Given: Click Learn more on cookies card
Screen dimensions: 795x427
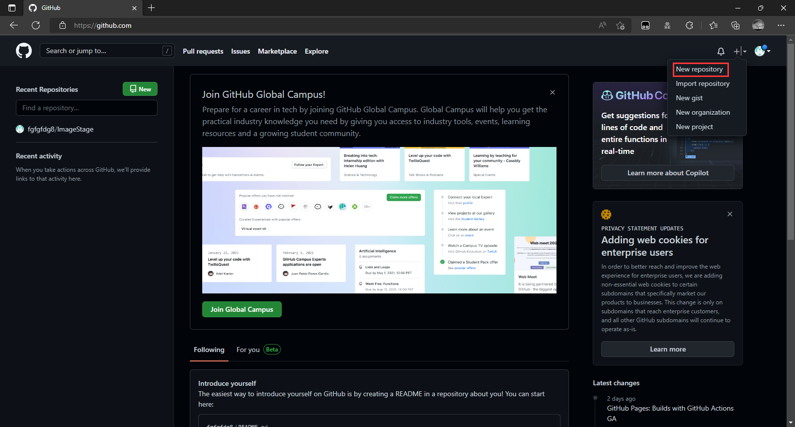Looking at the screenshot, I should (x=668, y=349).
